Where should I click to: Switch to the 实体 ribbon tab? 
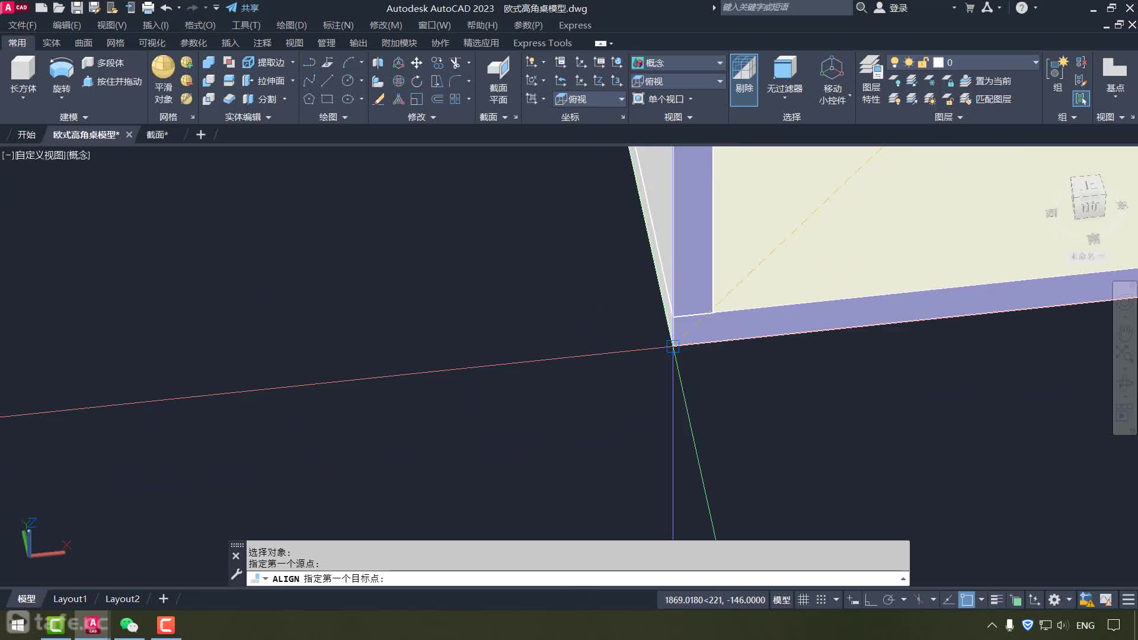[x=52, y=43]
